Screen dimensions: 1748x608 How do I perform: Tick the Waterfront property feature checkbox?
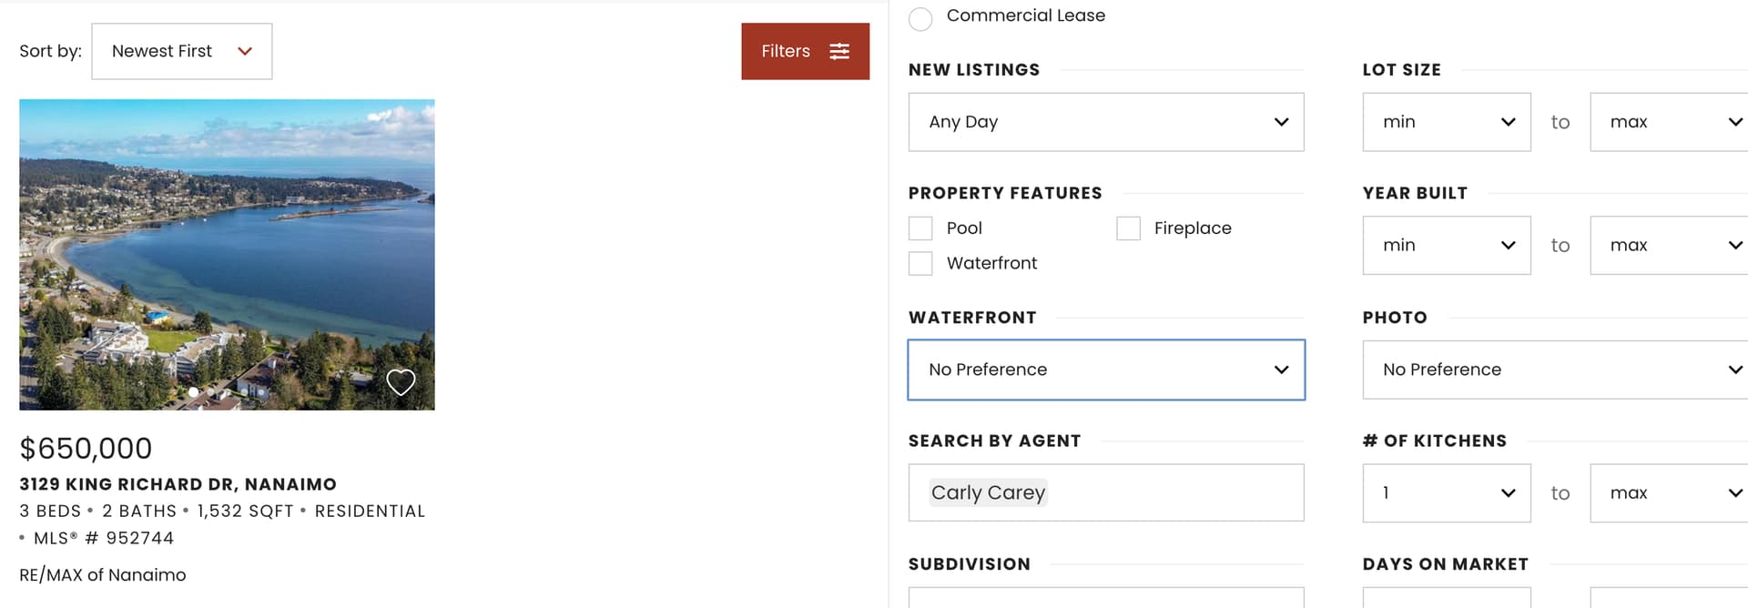pyautogui.click(x=920, y=263)
